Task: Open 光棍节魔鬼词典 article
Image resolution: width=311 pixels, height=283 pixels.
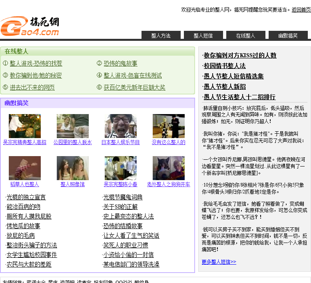Action: (123, 197)
